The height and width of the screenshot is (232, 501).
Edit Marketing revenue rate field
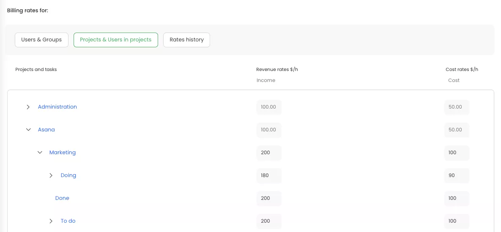[268, 153]
